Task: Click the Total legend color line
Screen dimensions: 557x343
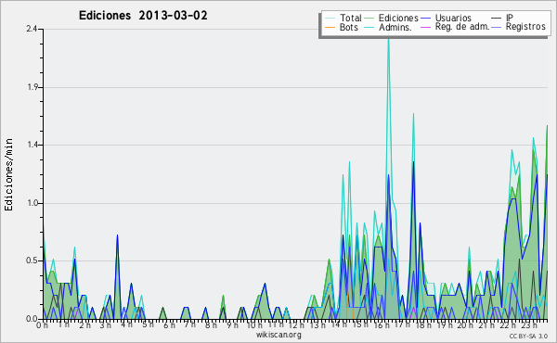Action: [330, 19]
